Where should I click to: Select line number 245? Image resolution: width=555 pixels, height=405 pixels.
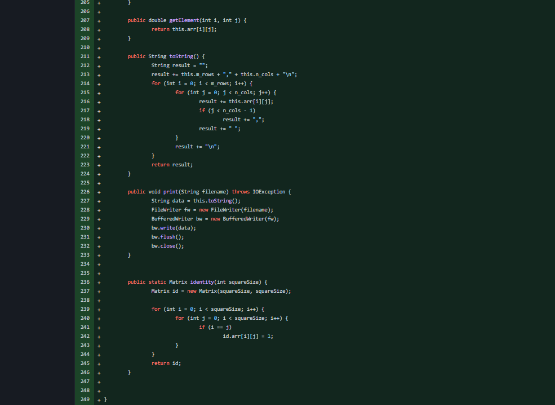point(85,363)
